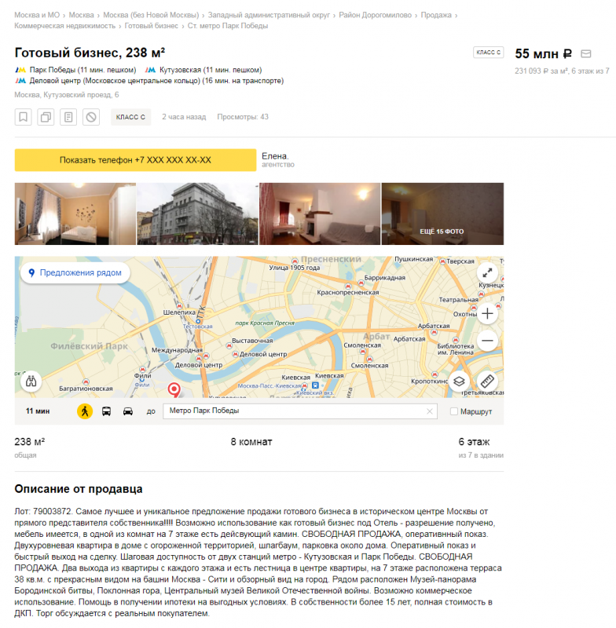The image size is (616, 628).
Task: Click Показать телефон button
Action: [135, 160]
